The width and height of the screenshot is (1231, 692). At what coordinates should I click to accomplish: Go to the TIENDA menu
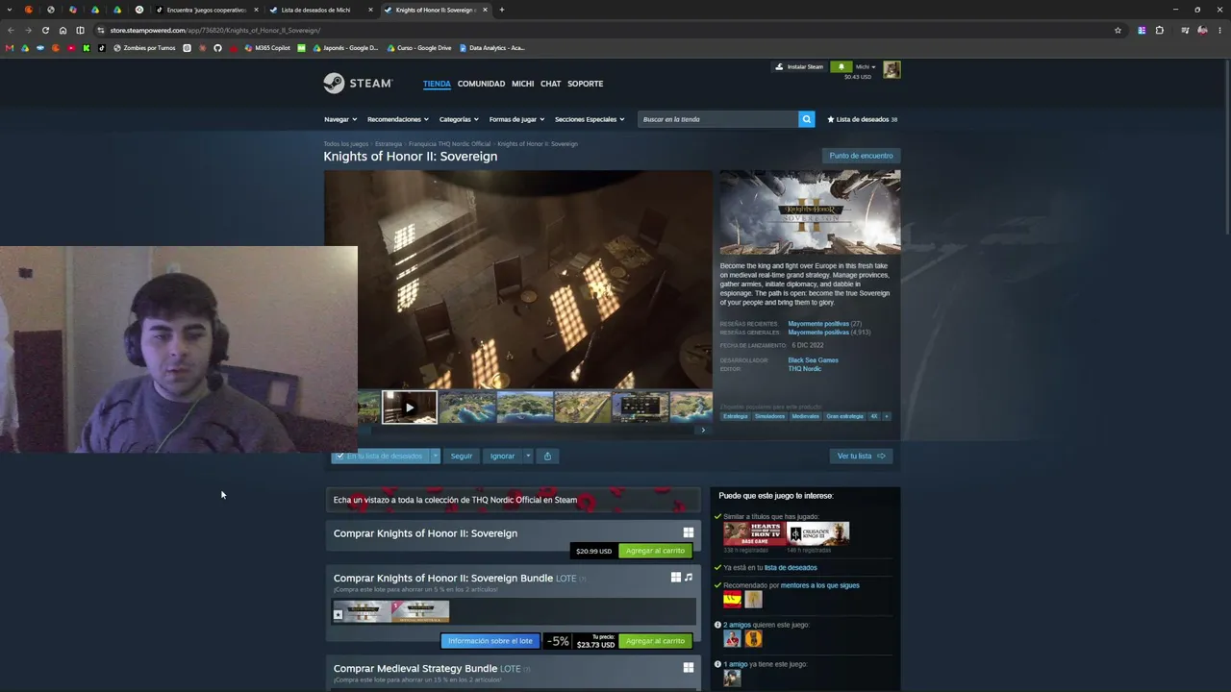tap(437, 84)
